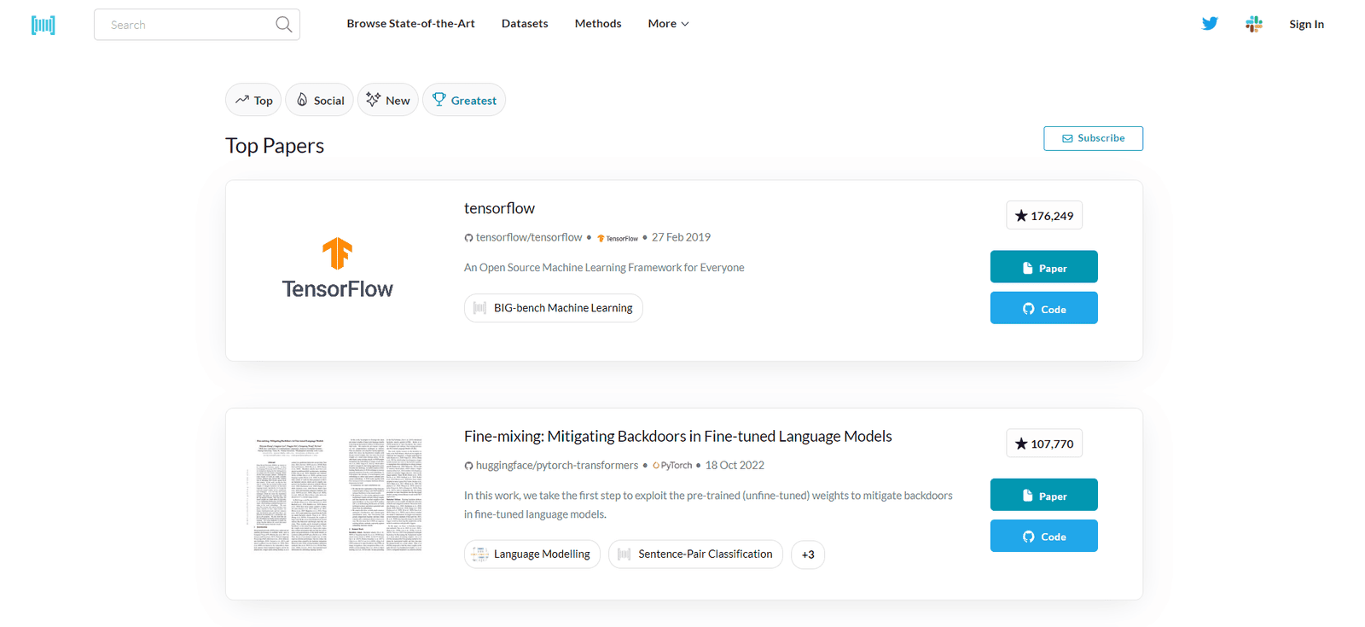Select the Social papers filter tab
Screen dimensions: 1365x627
[x=320, y=100]
